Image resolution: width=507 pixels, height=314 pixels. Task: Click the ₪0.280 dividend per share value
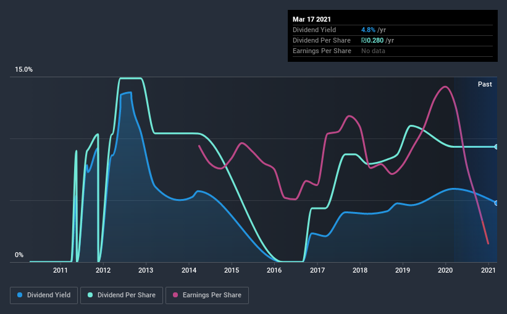tap(372, 40)
